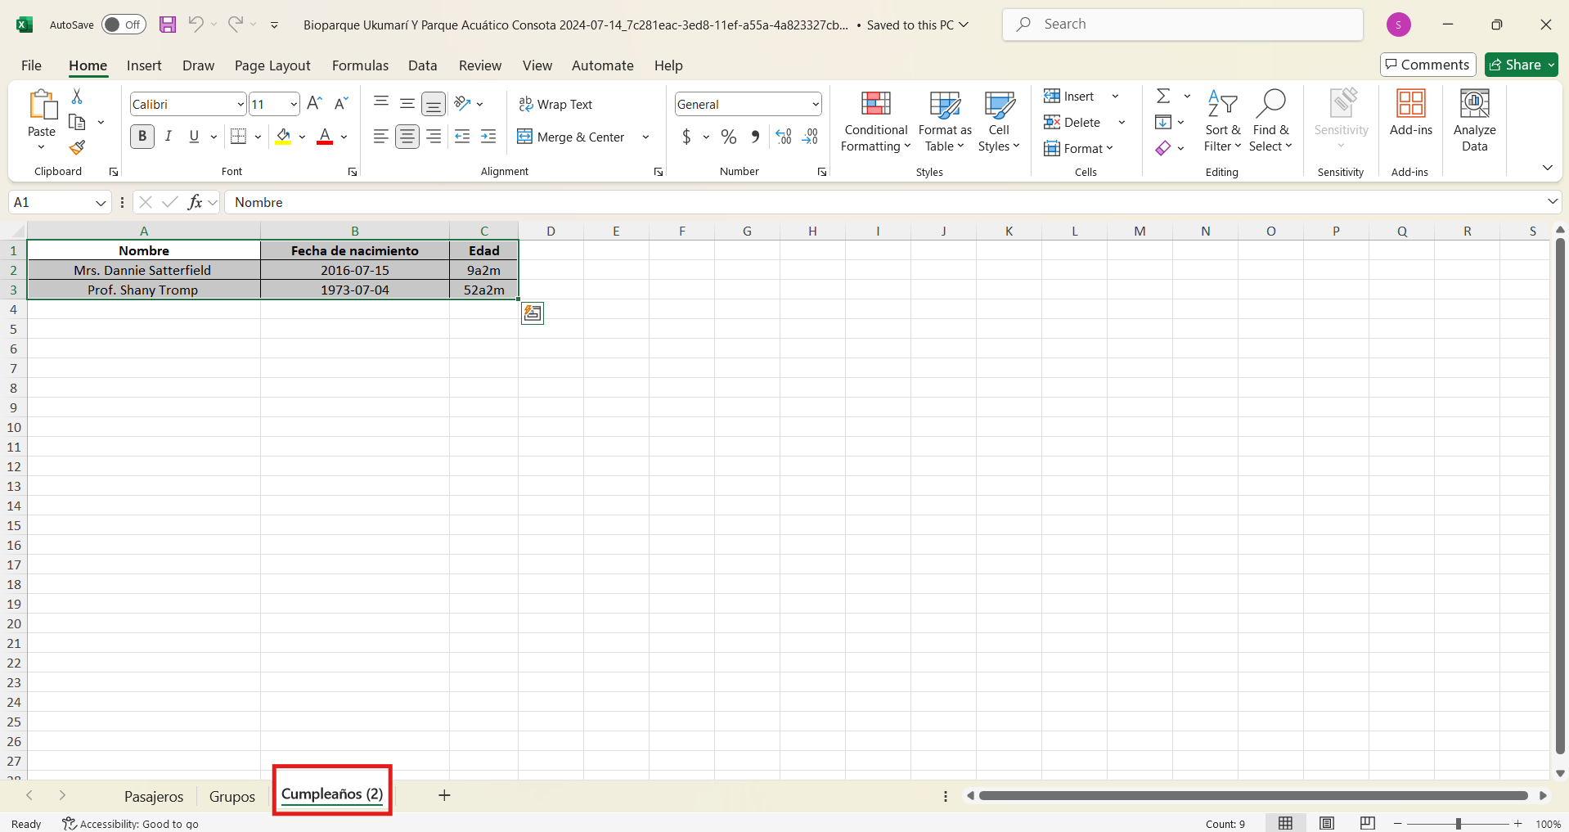
Task: Click the Percent Style icon
Action: tap(728, 137)
